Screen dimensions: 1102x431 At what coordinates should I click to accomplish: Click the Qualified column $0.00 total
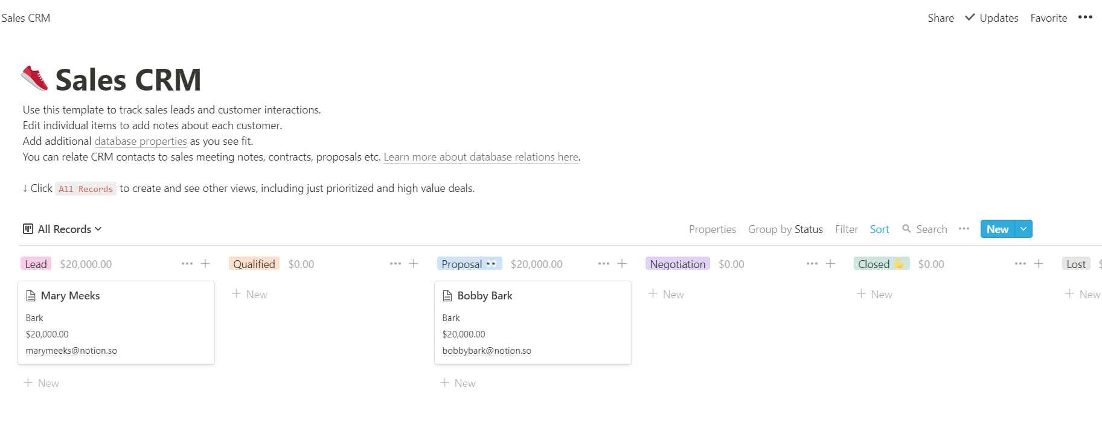[301, 264]
